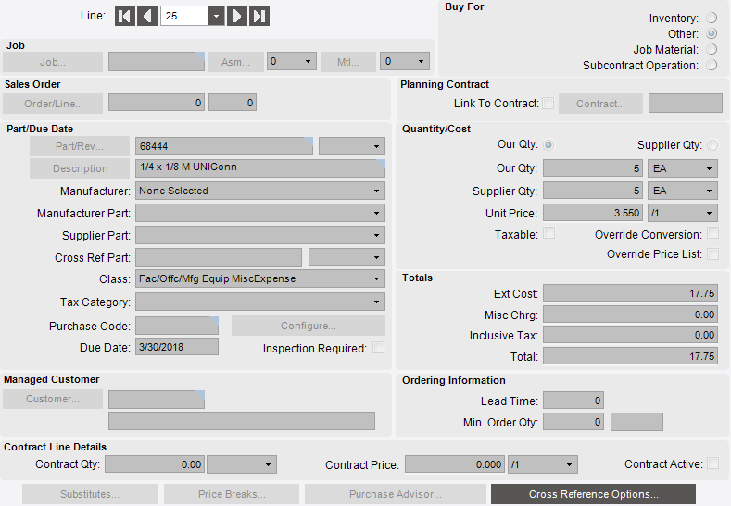Select the Other buy-for option
This screenshot has height=506, width=731.
click(x=712, y=33)
